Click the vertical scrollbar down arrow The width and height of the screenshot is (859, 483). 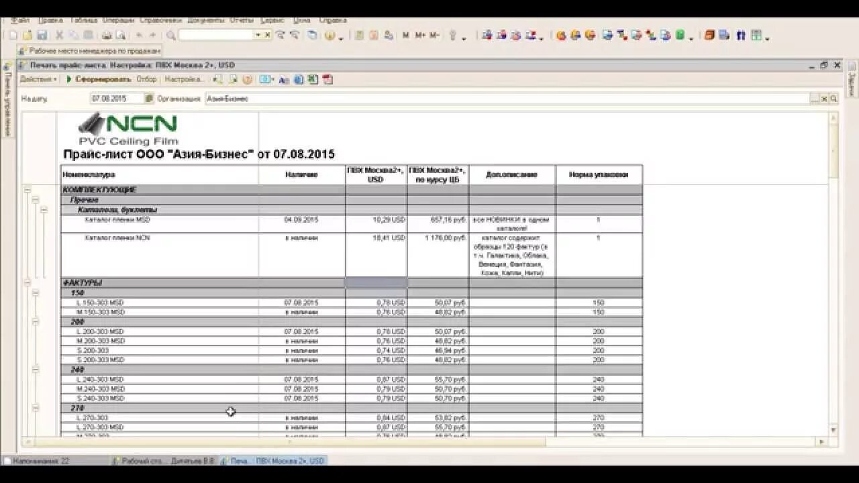833,429
